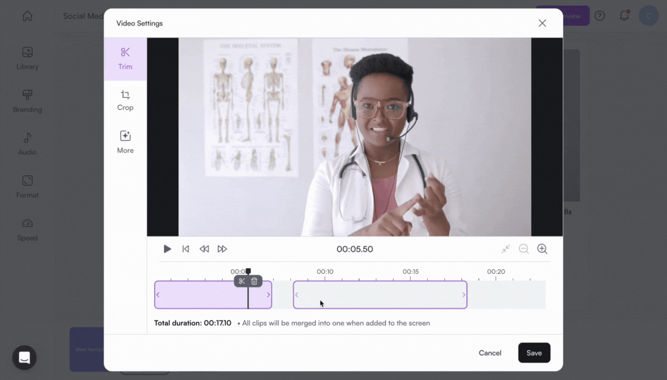Image resolution: width=667 pixels, height=380 pixels.
Task: Click the Cancel button
Action: coord(490,353)
